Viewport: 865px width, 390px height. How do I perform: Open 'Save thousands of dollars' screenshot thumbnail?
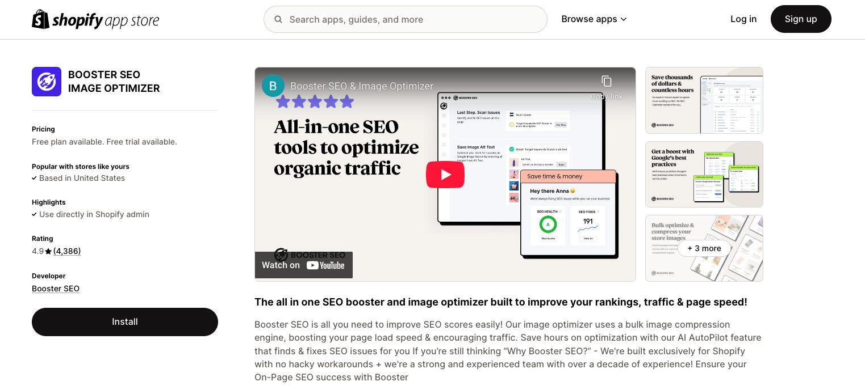point(704,100)
